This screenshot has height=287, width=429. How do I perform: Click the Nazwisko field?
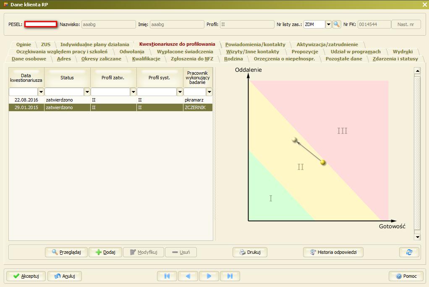pos(109,24)
